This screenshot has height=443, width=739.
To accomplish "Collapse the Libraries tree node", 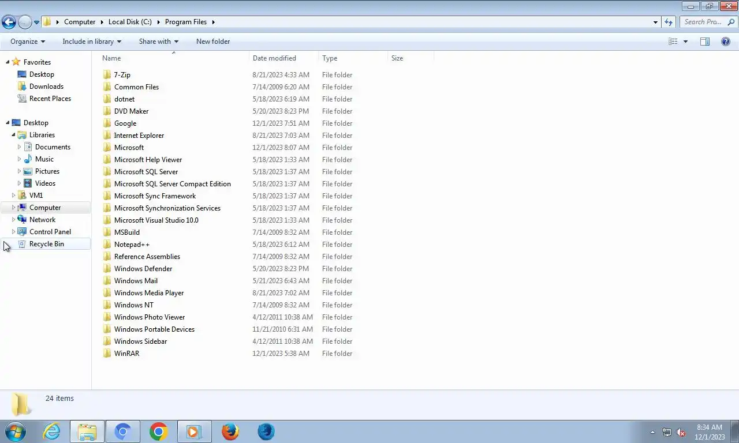I will [13, 134].
